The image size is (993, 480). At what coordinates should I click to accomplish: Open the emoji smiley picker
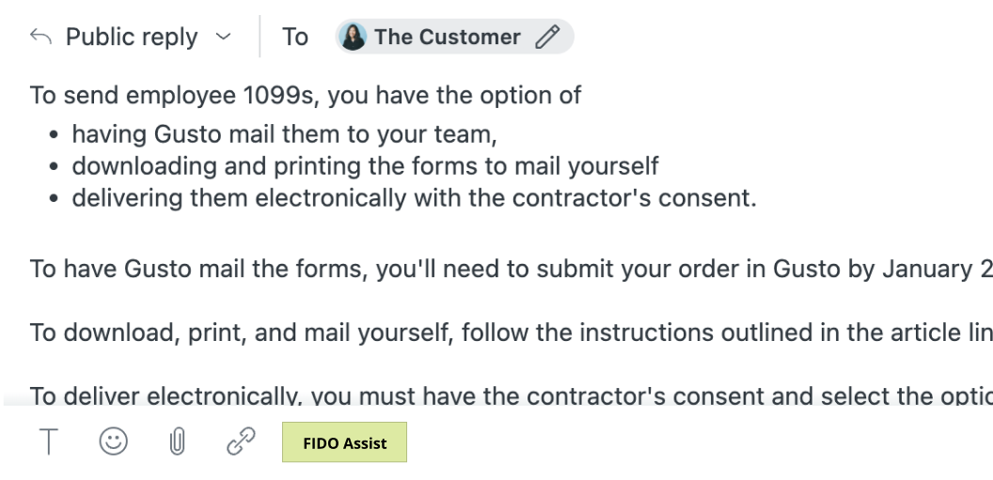114,441
